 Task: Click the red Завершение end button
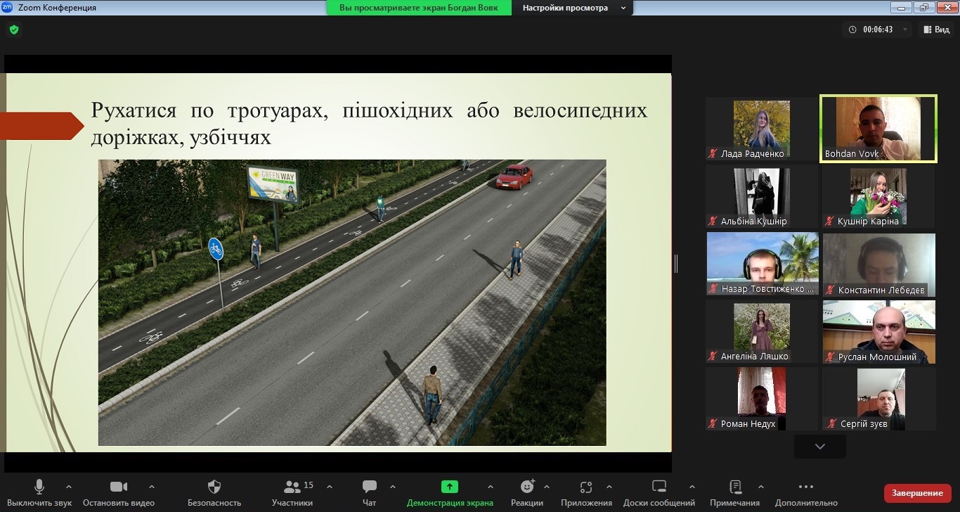tap(917, 493)
